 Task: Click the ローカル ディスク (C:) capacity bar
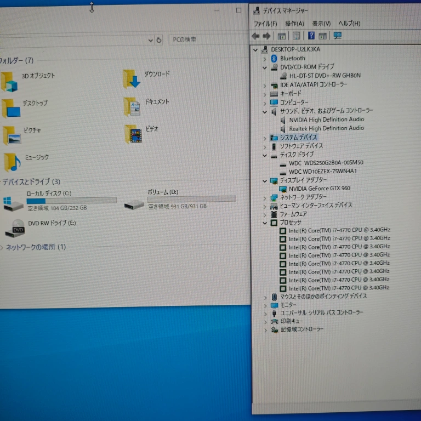(x=71, y=200)
